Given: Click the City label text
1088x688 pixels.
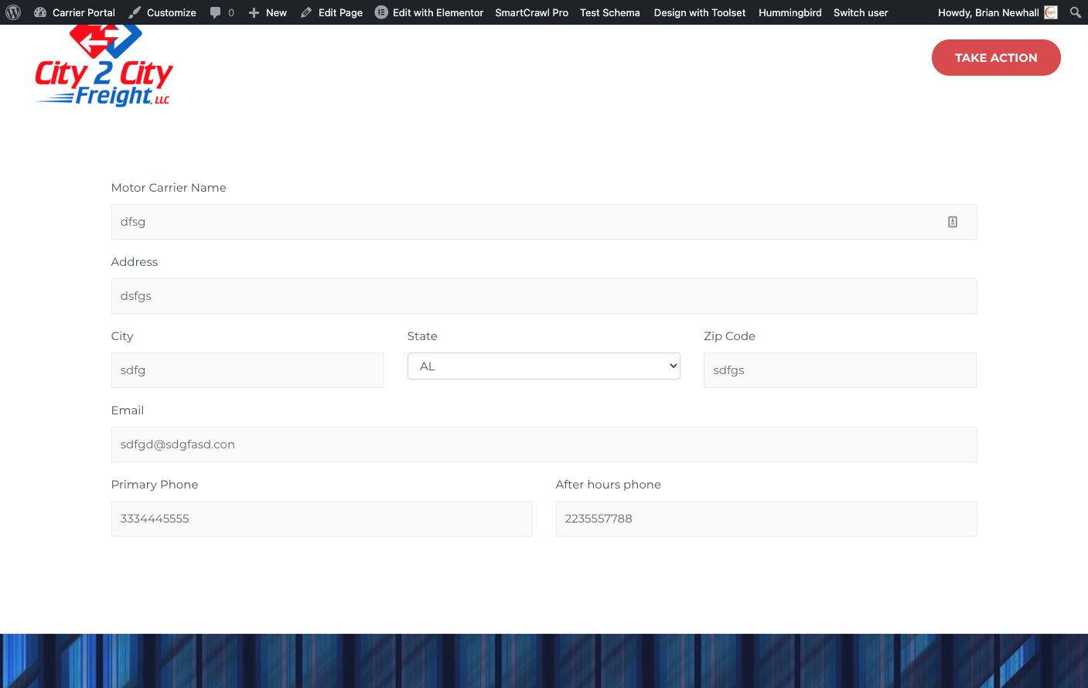Looking at the screenshot, I should point(122,336).
